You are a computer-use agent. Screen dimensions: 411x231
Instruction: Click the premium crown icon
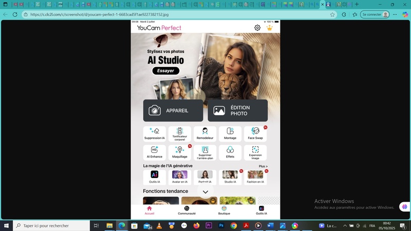click(x=270, y=28)
